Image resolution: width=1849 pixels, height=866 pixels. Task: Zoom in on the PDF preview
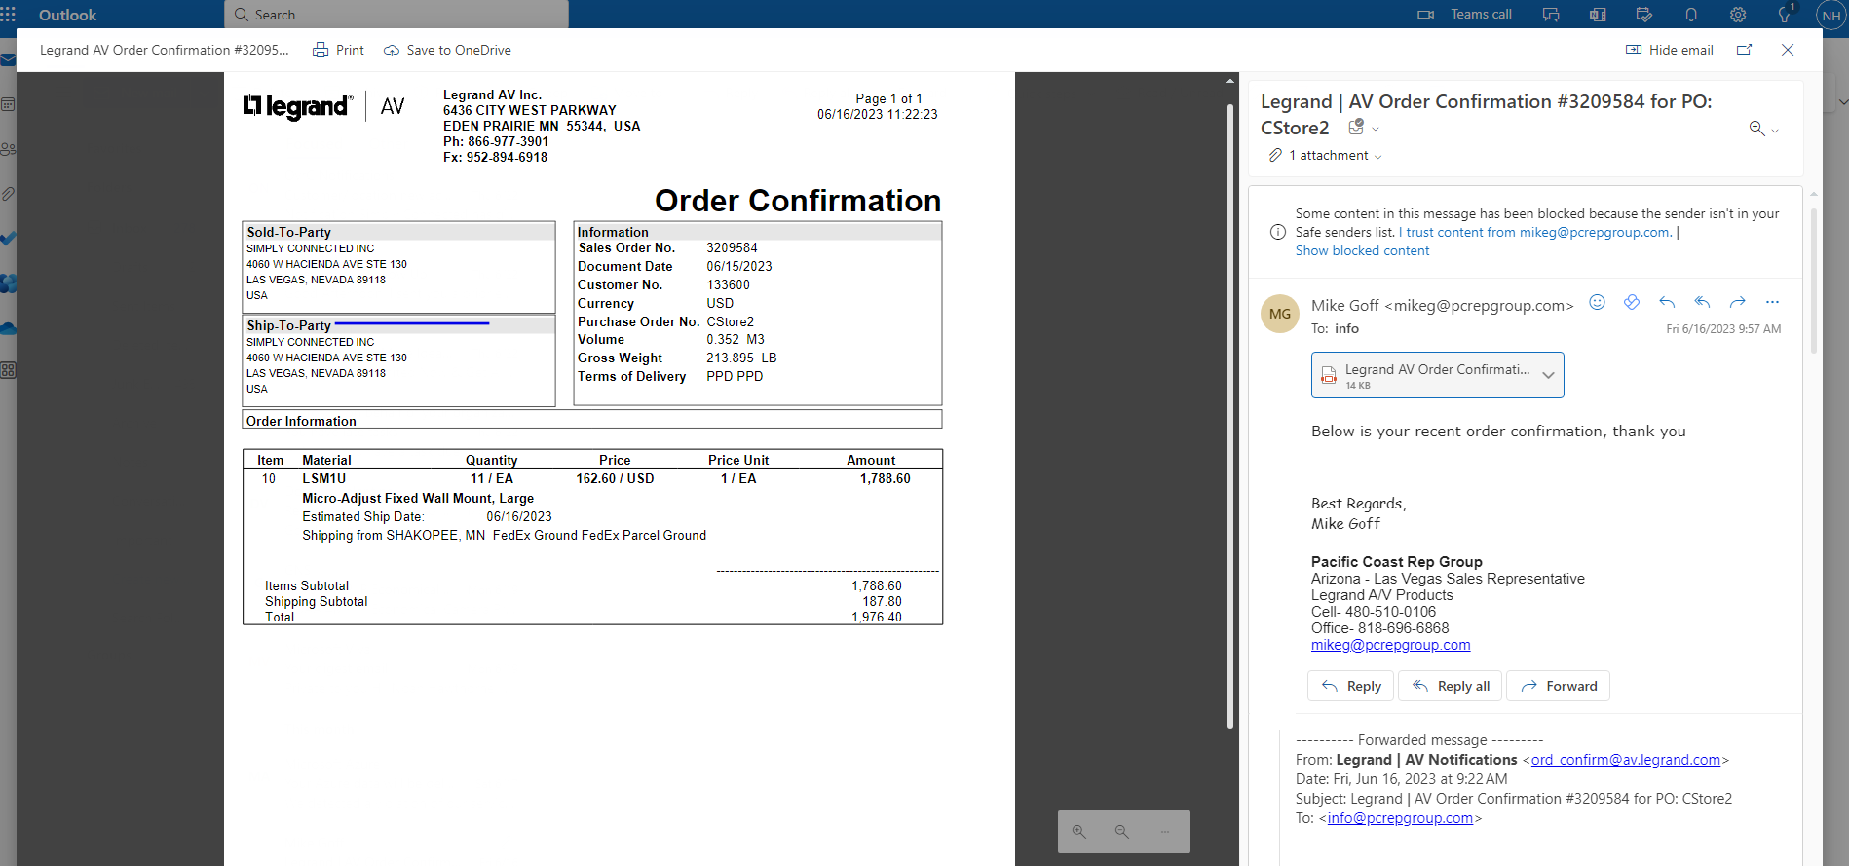click(1079, 832)
